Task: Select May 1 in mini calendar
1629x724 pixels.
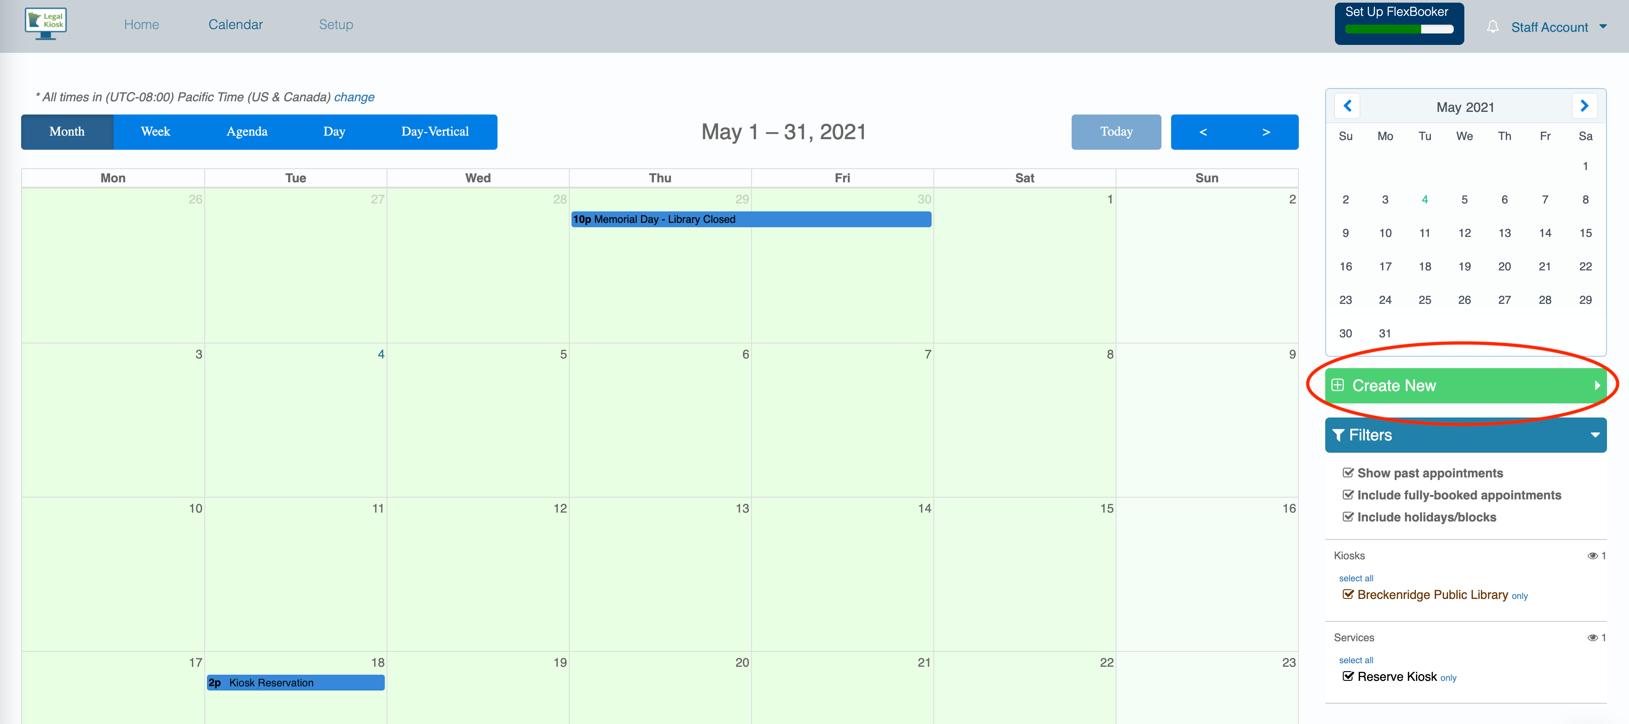Action: pos(1585,166)
